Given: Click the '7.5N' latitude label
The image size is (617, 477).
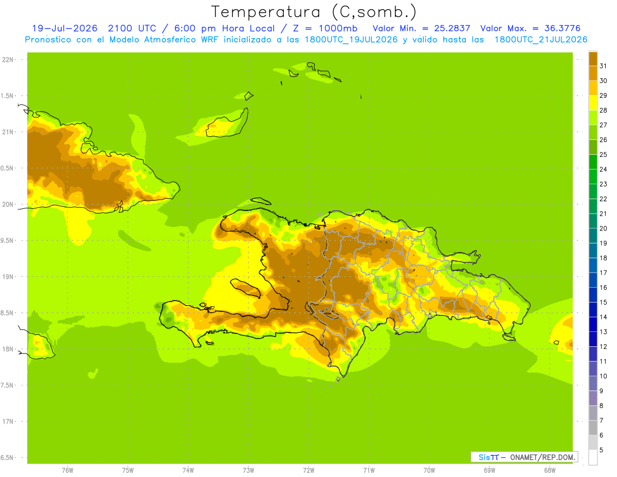Looking at the screenshot, I should [7, 385].
